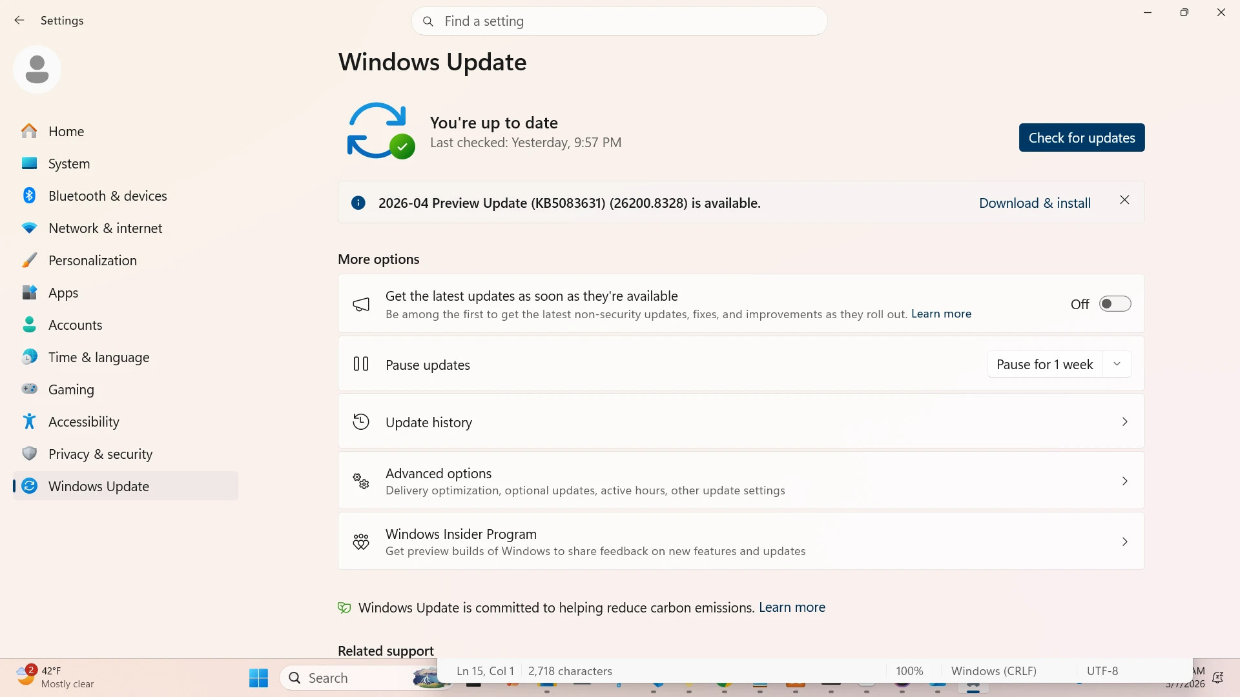The height and width of the screenshot is (697, 1240).
Task: Open the weather widget showing 42°F
Action: click(56, 677)
